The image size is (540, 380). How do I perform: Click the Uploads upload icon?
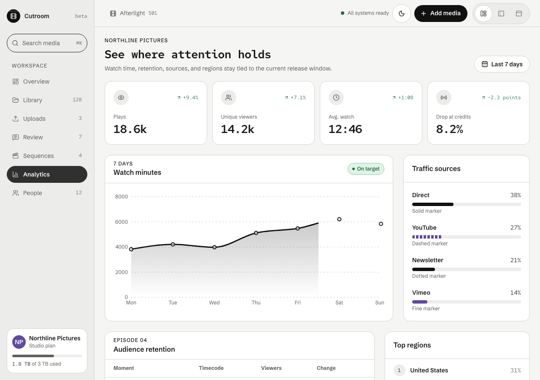coord(16,119)
